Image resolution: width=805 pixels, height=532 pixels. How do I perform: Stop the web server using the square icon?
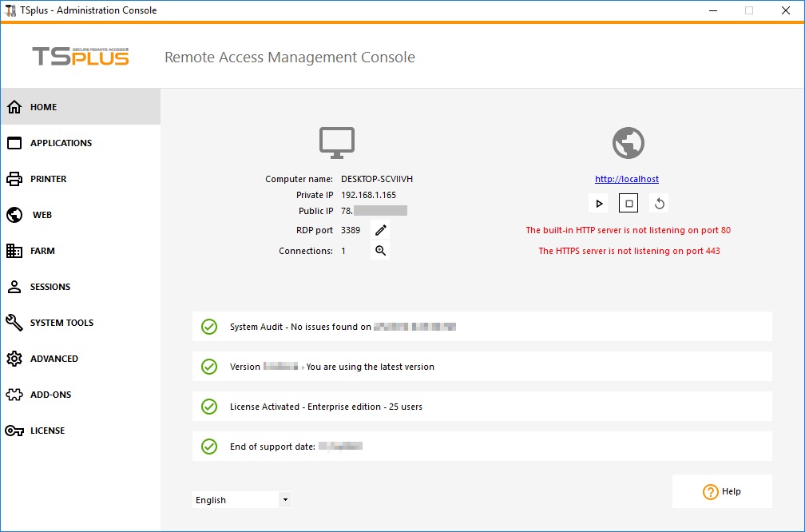(628, 203)
